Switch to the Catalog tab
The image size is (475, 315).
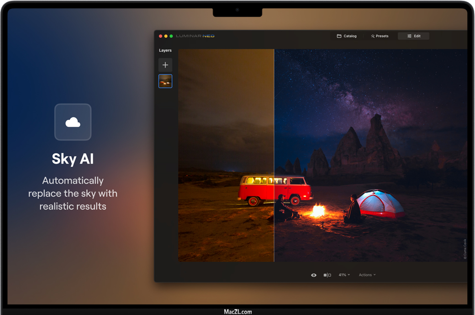click(x=347, y=36)
